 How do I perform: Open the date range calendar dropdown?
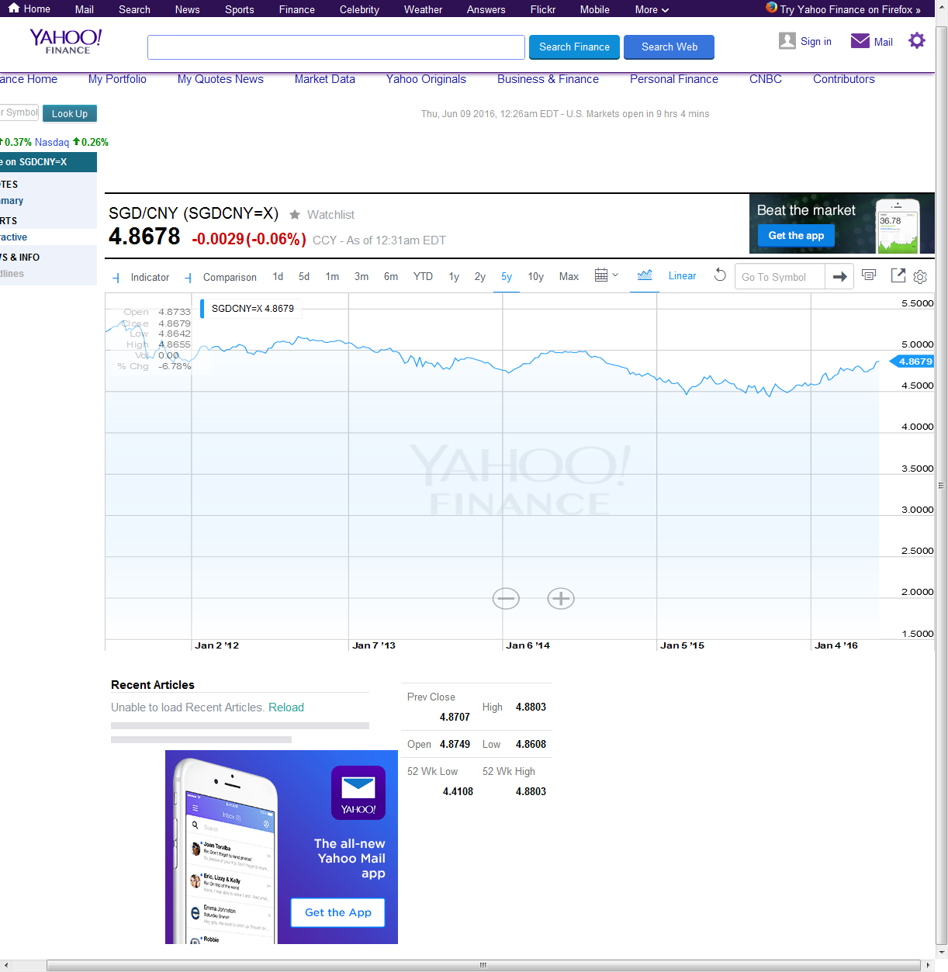[606, 275]
